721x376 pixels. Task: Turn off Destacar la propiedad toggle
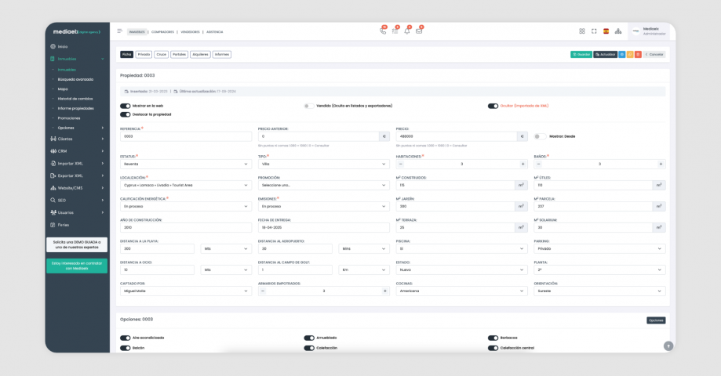click(125, 114)
